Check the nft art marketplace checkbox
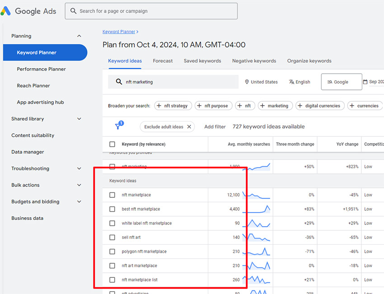The height and width of the screenshot is (294, 384). (x=112, y=266)
